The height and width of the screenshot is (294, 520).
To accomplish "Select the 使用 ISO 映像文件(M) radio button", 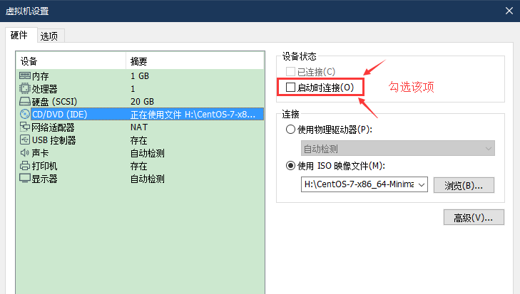I will pos(290,166).
